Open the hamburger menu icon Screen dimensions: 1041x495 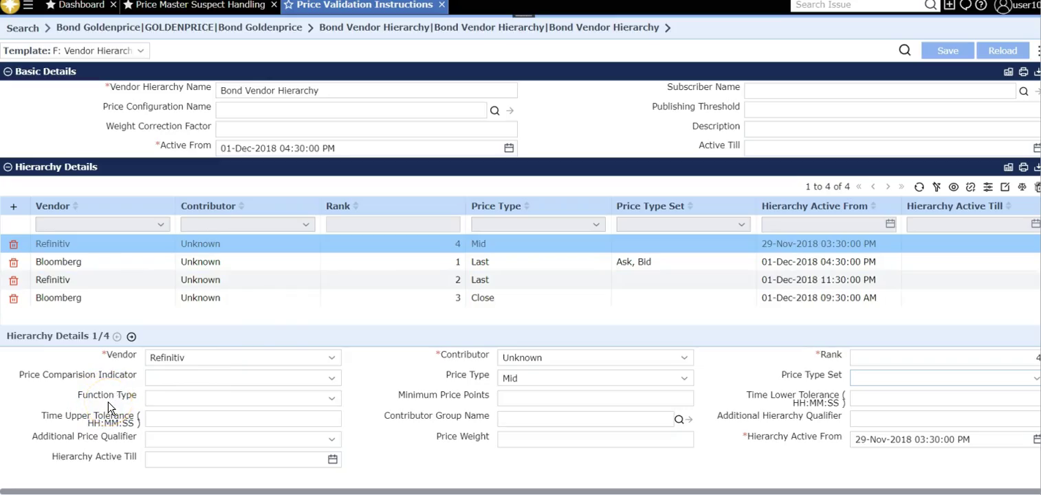tap(28, 5)
